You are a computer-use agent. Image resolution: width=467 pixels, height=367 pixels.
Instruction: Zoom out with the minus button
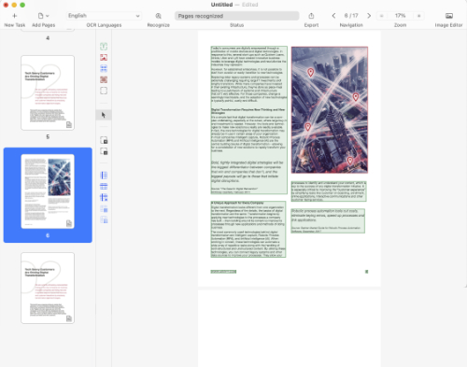382,16
